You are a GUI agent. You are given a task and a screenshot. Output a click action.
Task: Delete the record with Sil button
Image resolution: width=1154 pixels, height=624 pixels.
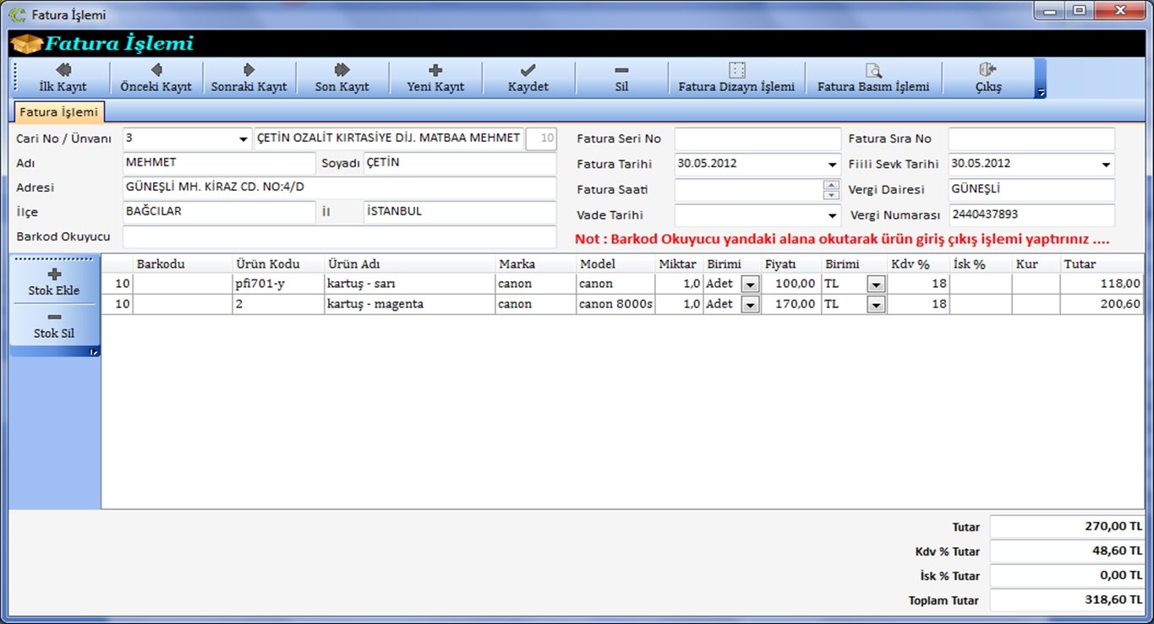(x=621, y=78)
